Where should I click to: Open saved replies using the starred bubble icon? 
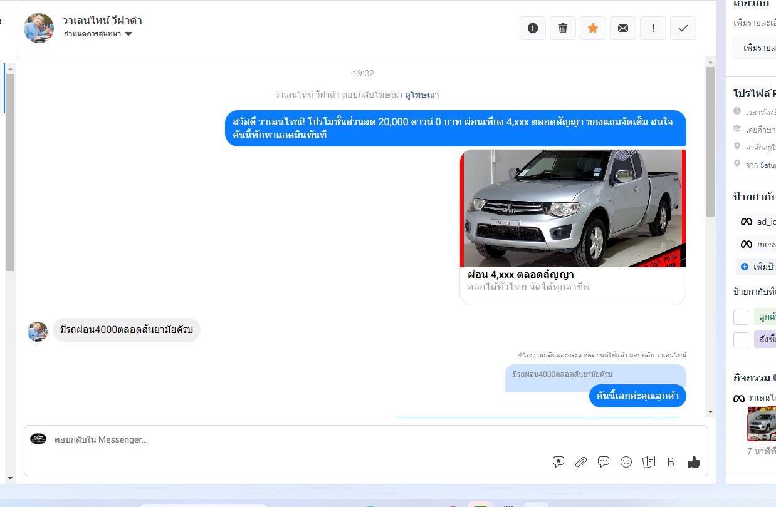pyautogui.click(x=558, y=462)
